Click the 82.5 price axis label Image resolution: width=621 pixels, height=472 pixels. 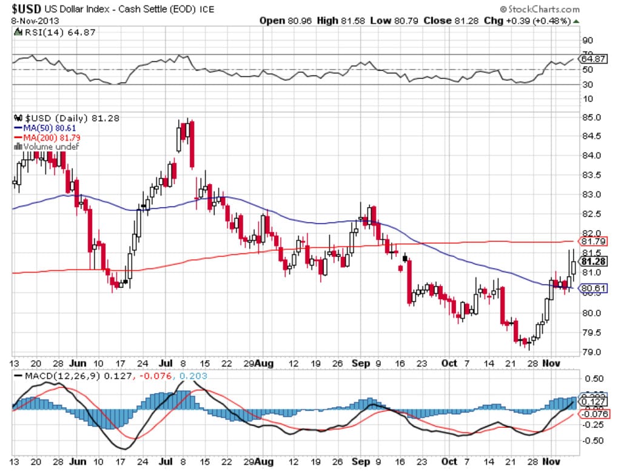click(591, 214)
